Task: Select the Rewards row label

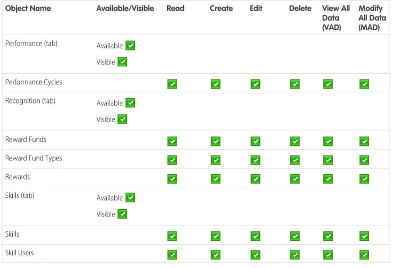Action: (18, 177)
